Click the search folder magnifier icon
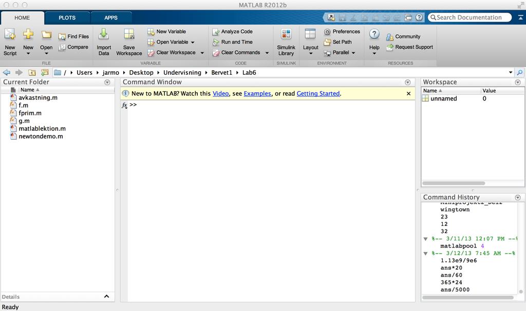This screenshot has width=526, height=311. tap(520, 72)
